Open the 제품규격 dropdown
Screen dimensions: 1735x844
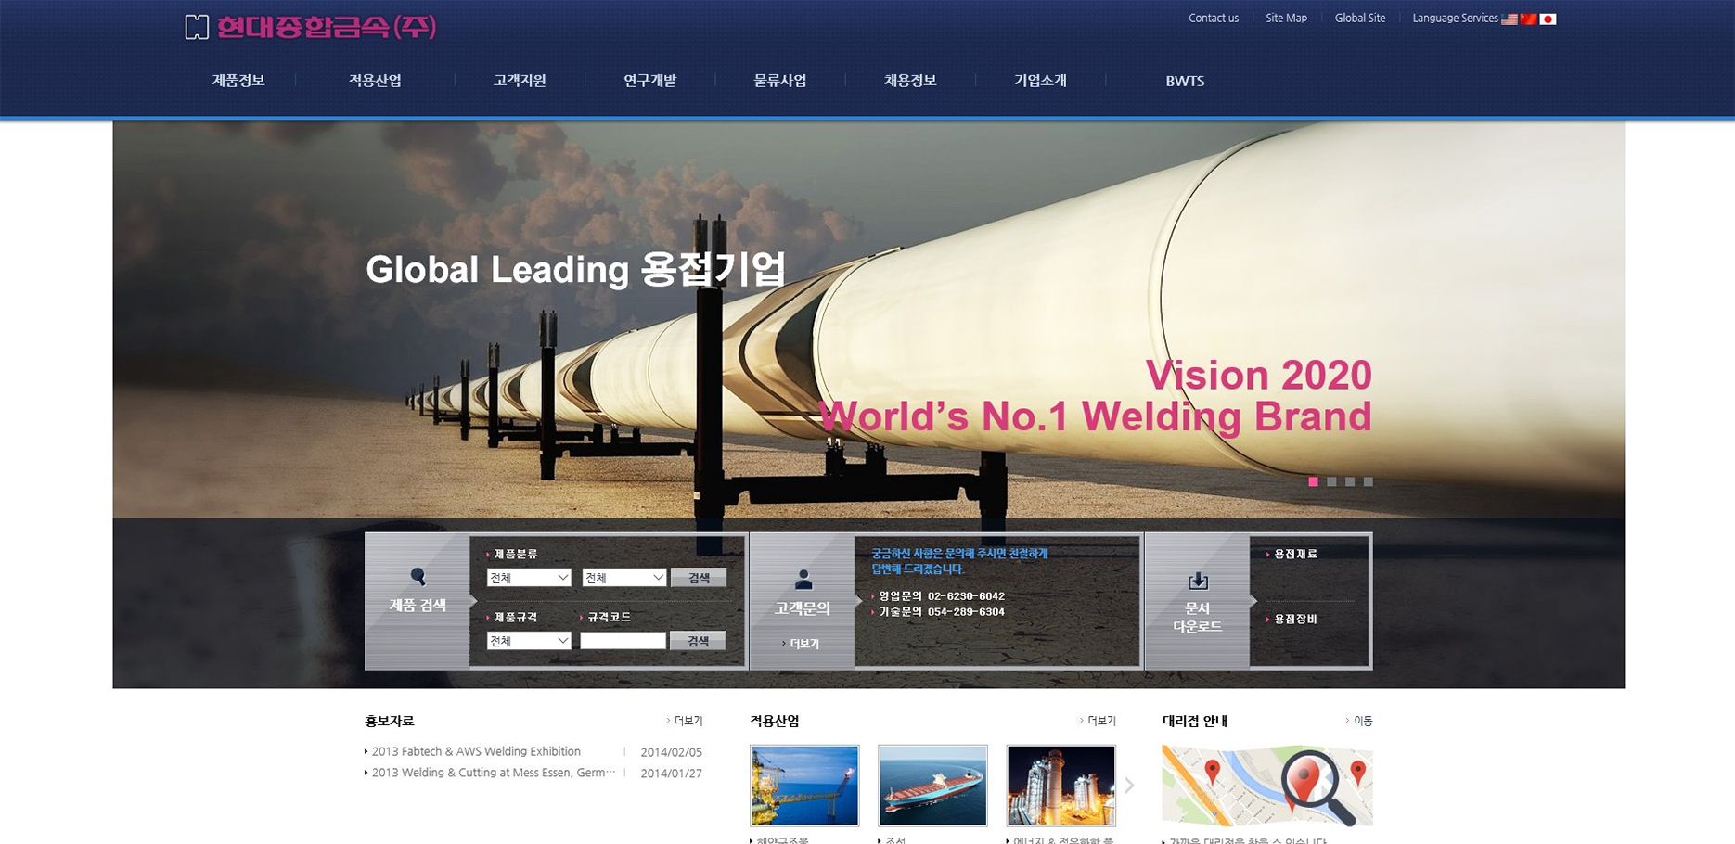[528, 641]
